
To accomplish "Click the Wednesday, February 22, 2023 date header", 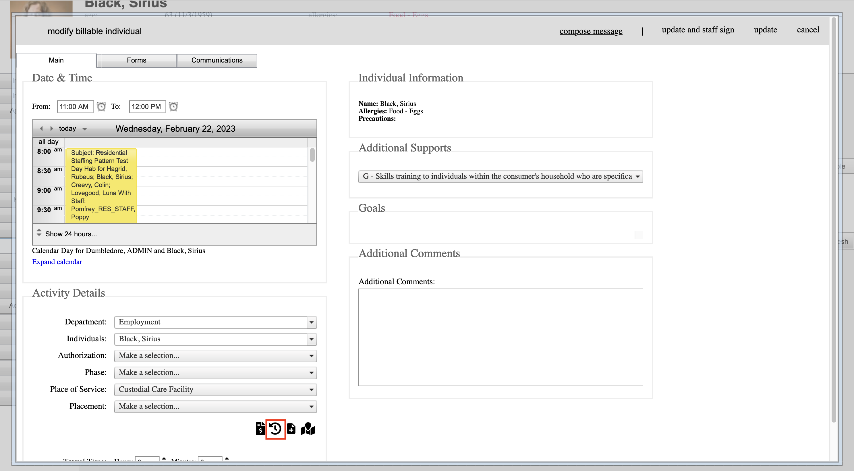I will click(175, 129).
